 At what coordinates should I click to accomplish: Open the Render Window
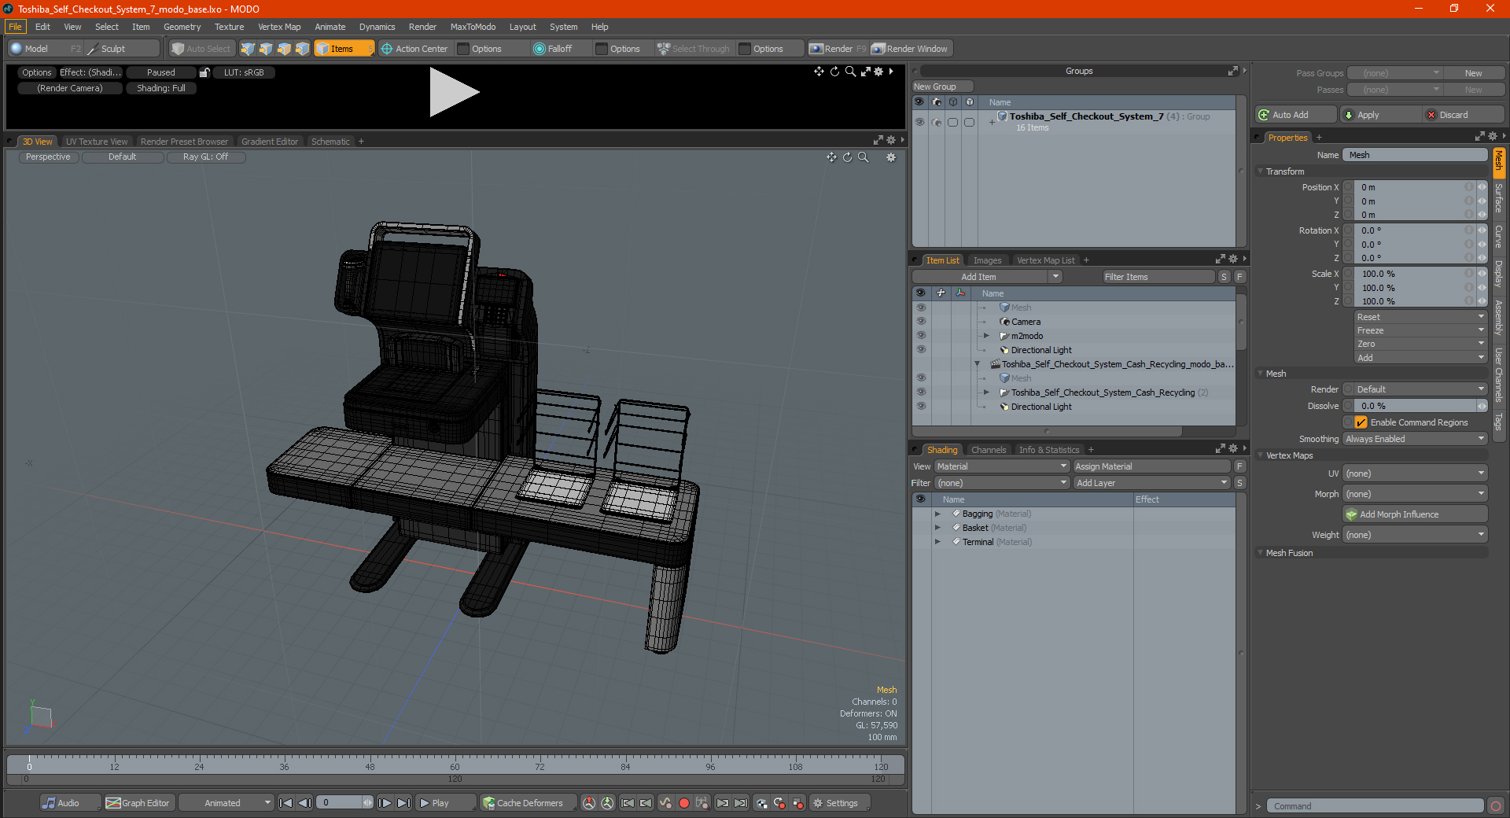[911, 49]
